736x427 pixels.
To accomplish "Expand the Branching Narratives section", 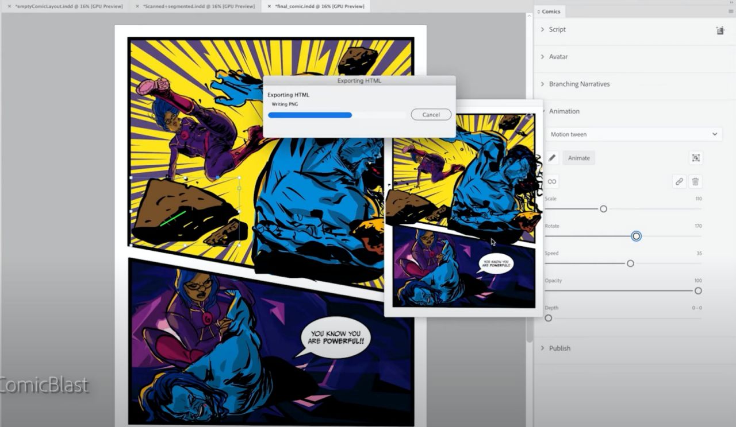I will [x=578, y=84].
